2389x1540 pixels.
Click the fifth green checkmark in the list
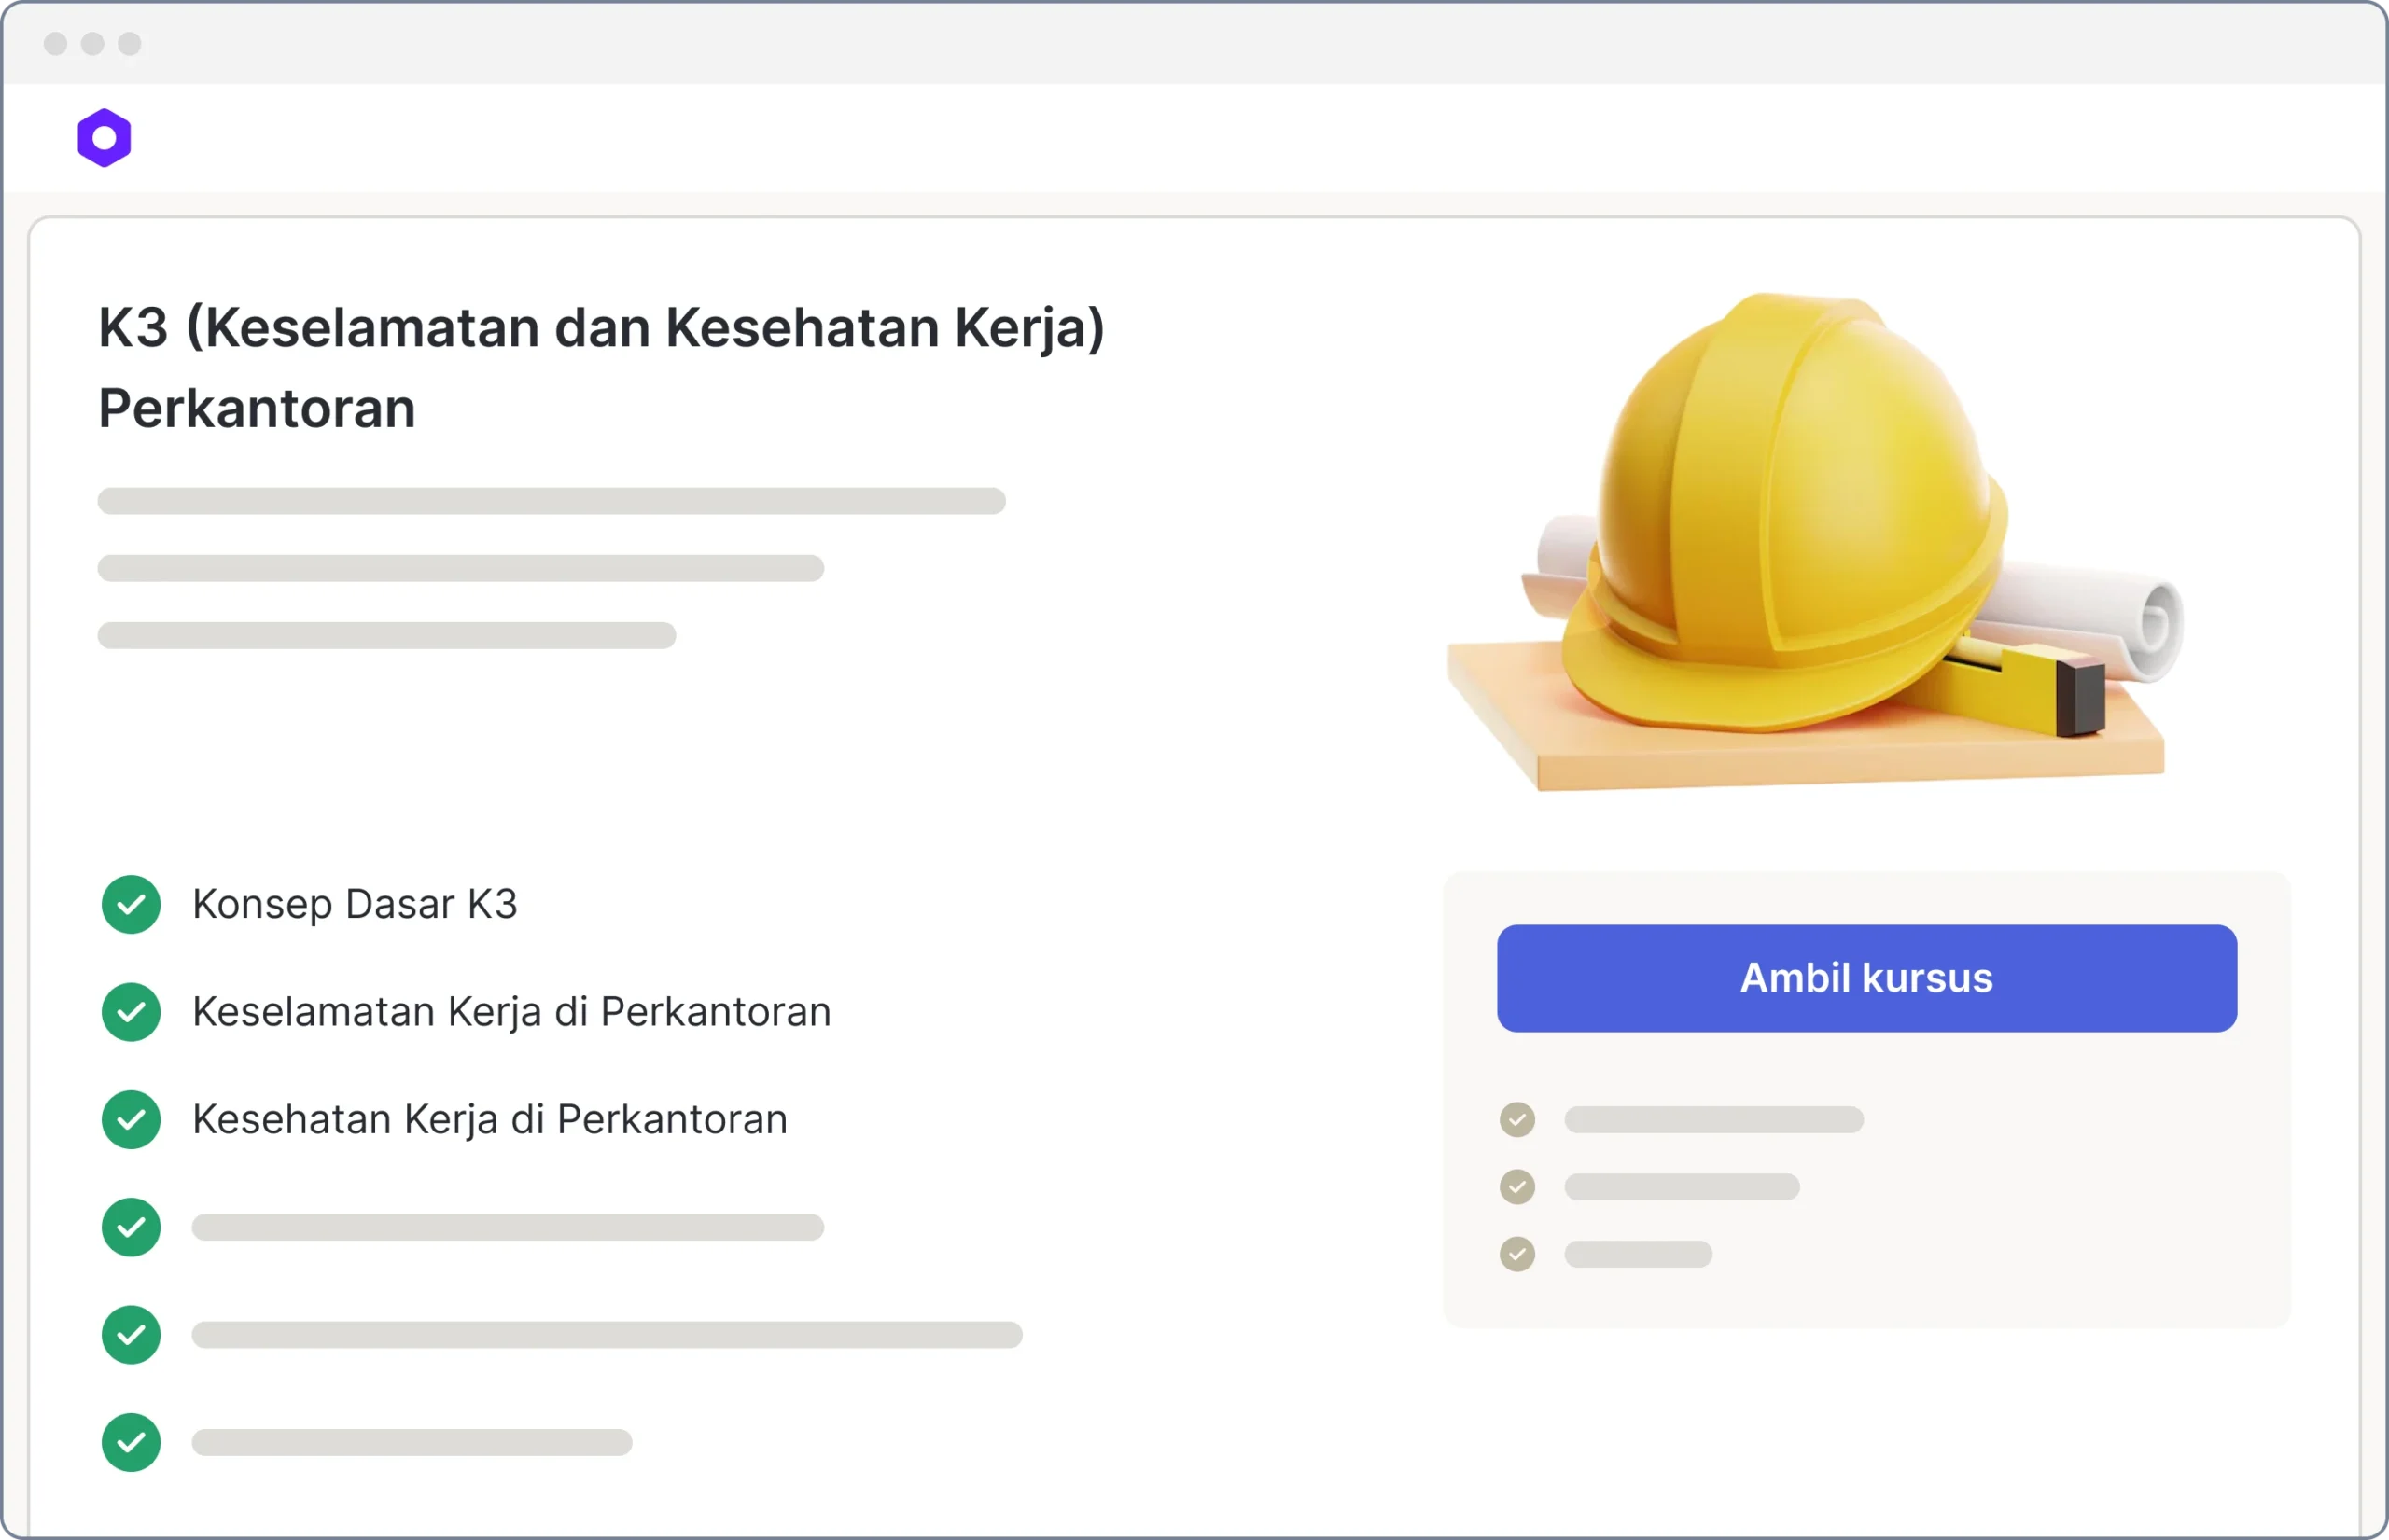131,1335
